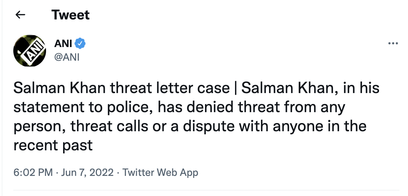
Task: Click the 'Salman Khan threat letter case' text
Action: click(x=121, y=88)
